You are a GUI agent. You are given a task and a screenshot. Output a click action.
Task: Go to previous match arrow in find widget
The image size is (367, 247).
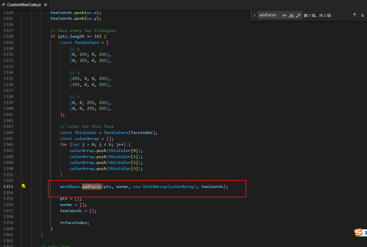click(355, 15)
